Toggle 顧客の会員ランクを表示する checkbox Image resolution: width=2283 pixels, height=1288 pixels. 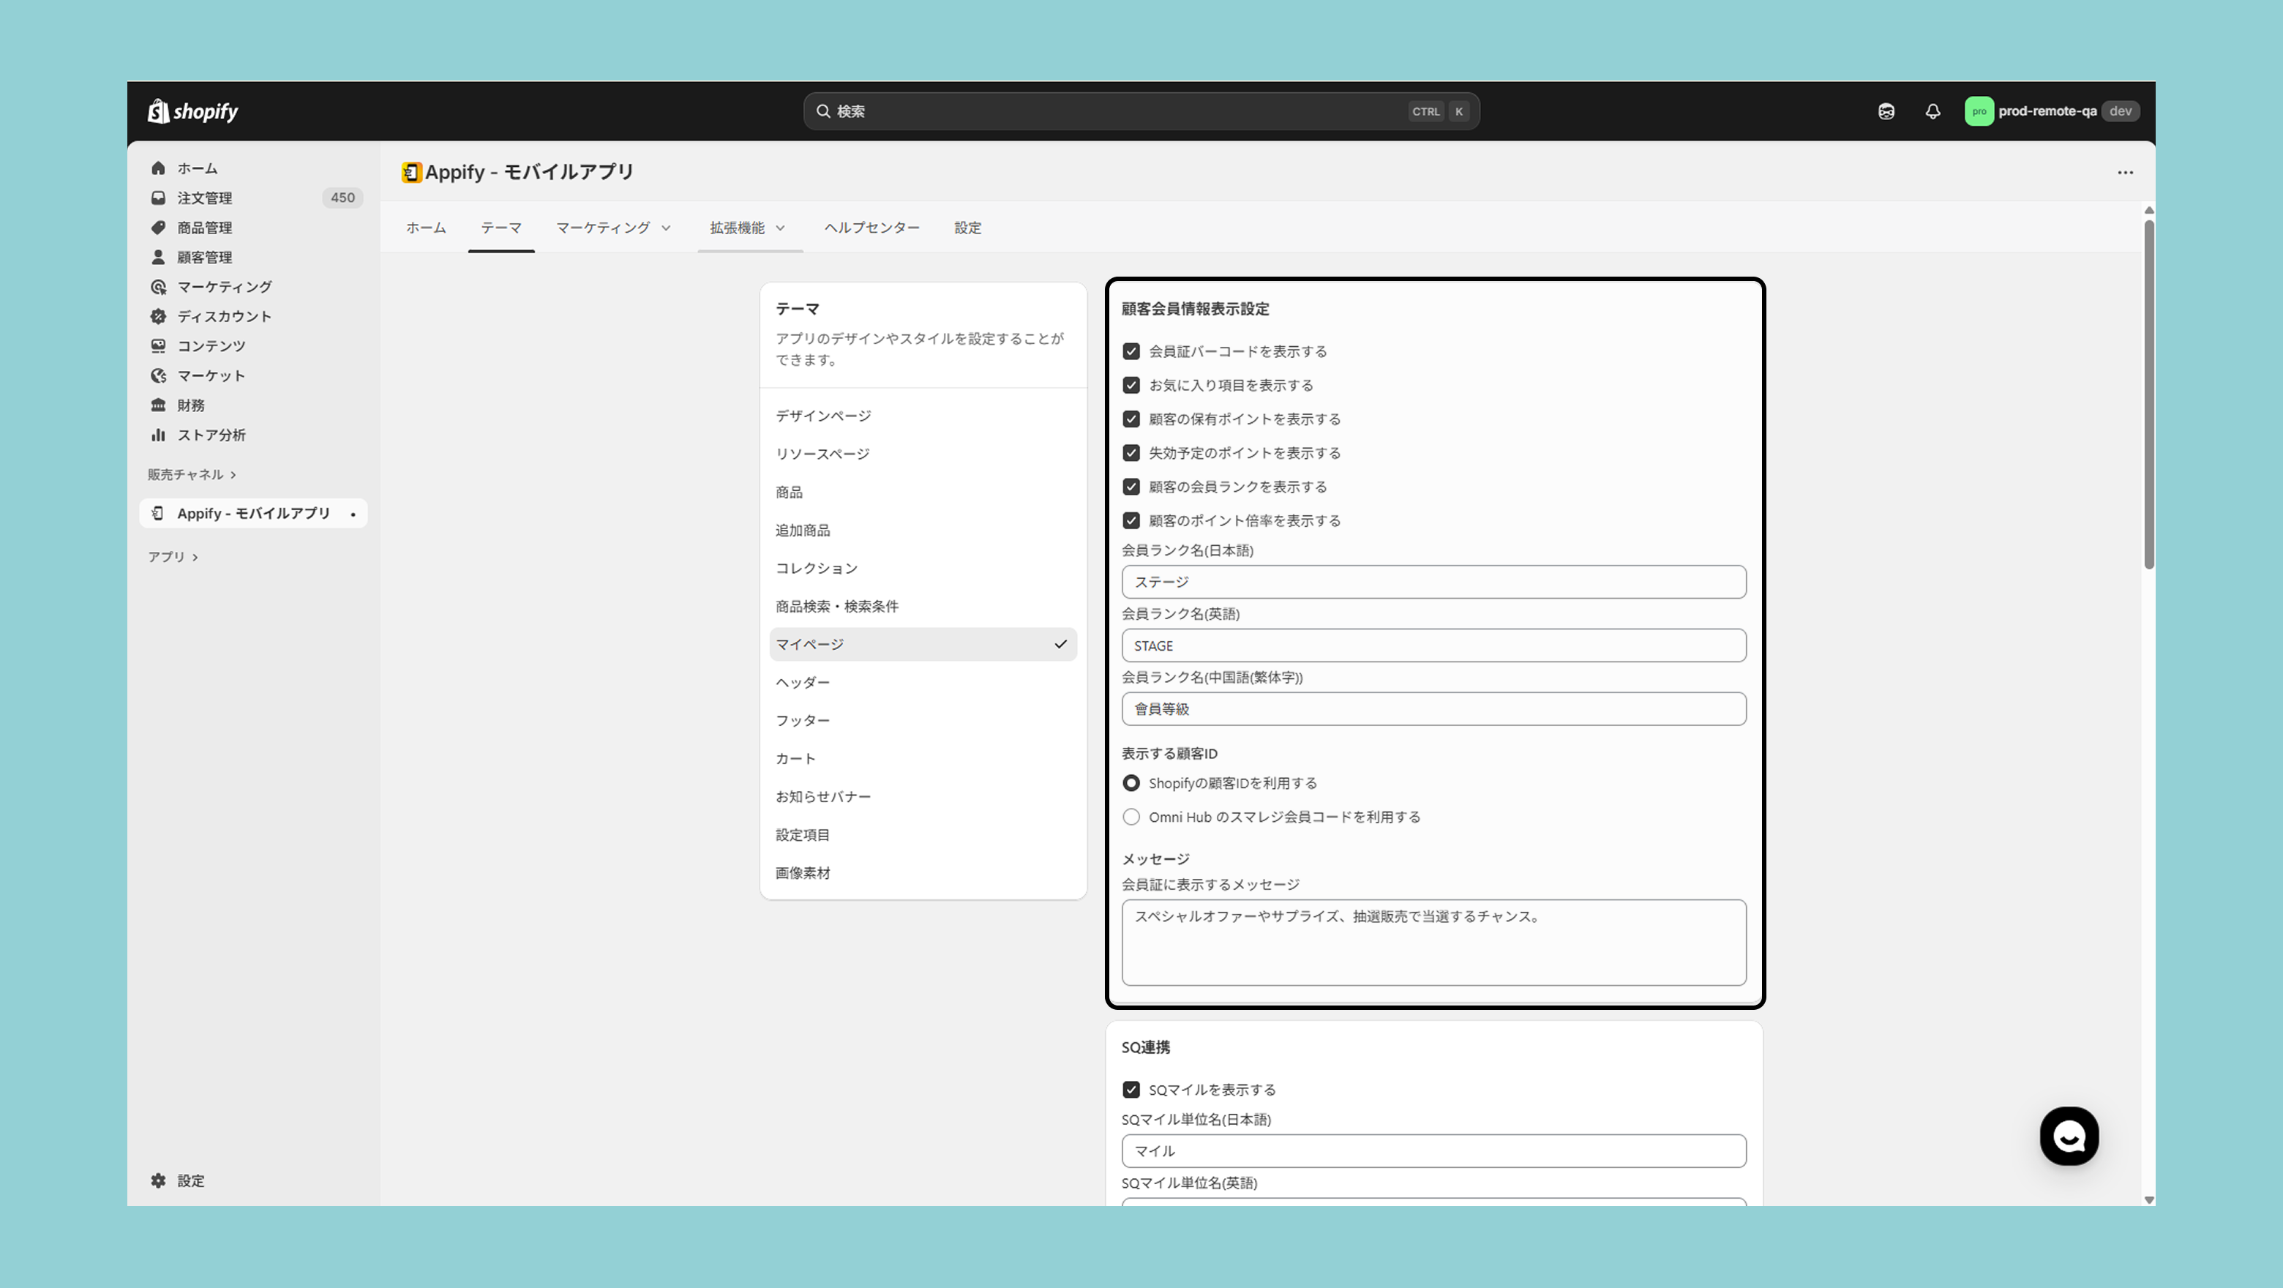coord(1131,487)
